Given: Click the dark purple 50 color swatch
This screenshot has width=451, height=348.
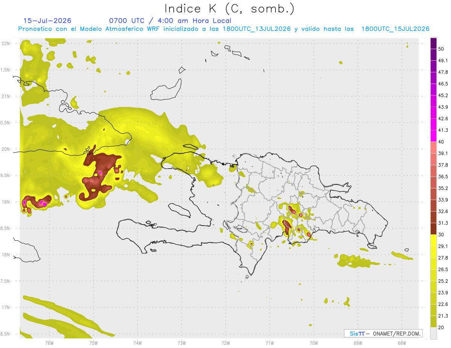Looking at the screenshot, I should pos(433,44).
